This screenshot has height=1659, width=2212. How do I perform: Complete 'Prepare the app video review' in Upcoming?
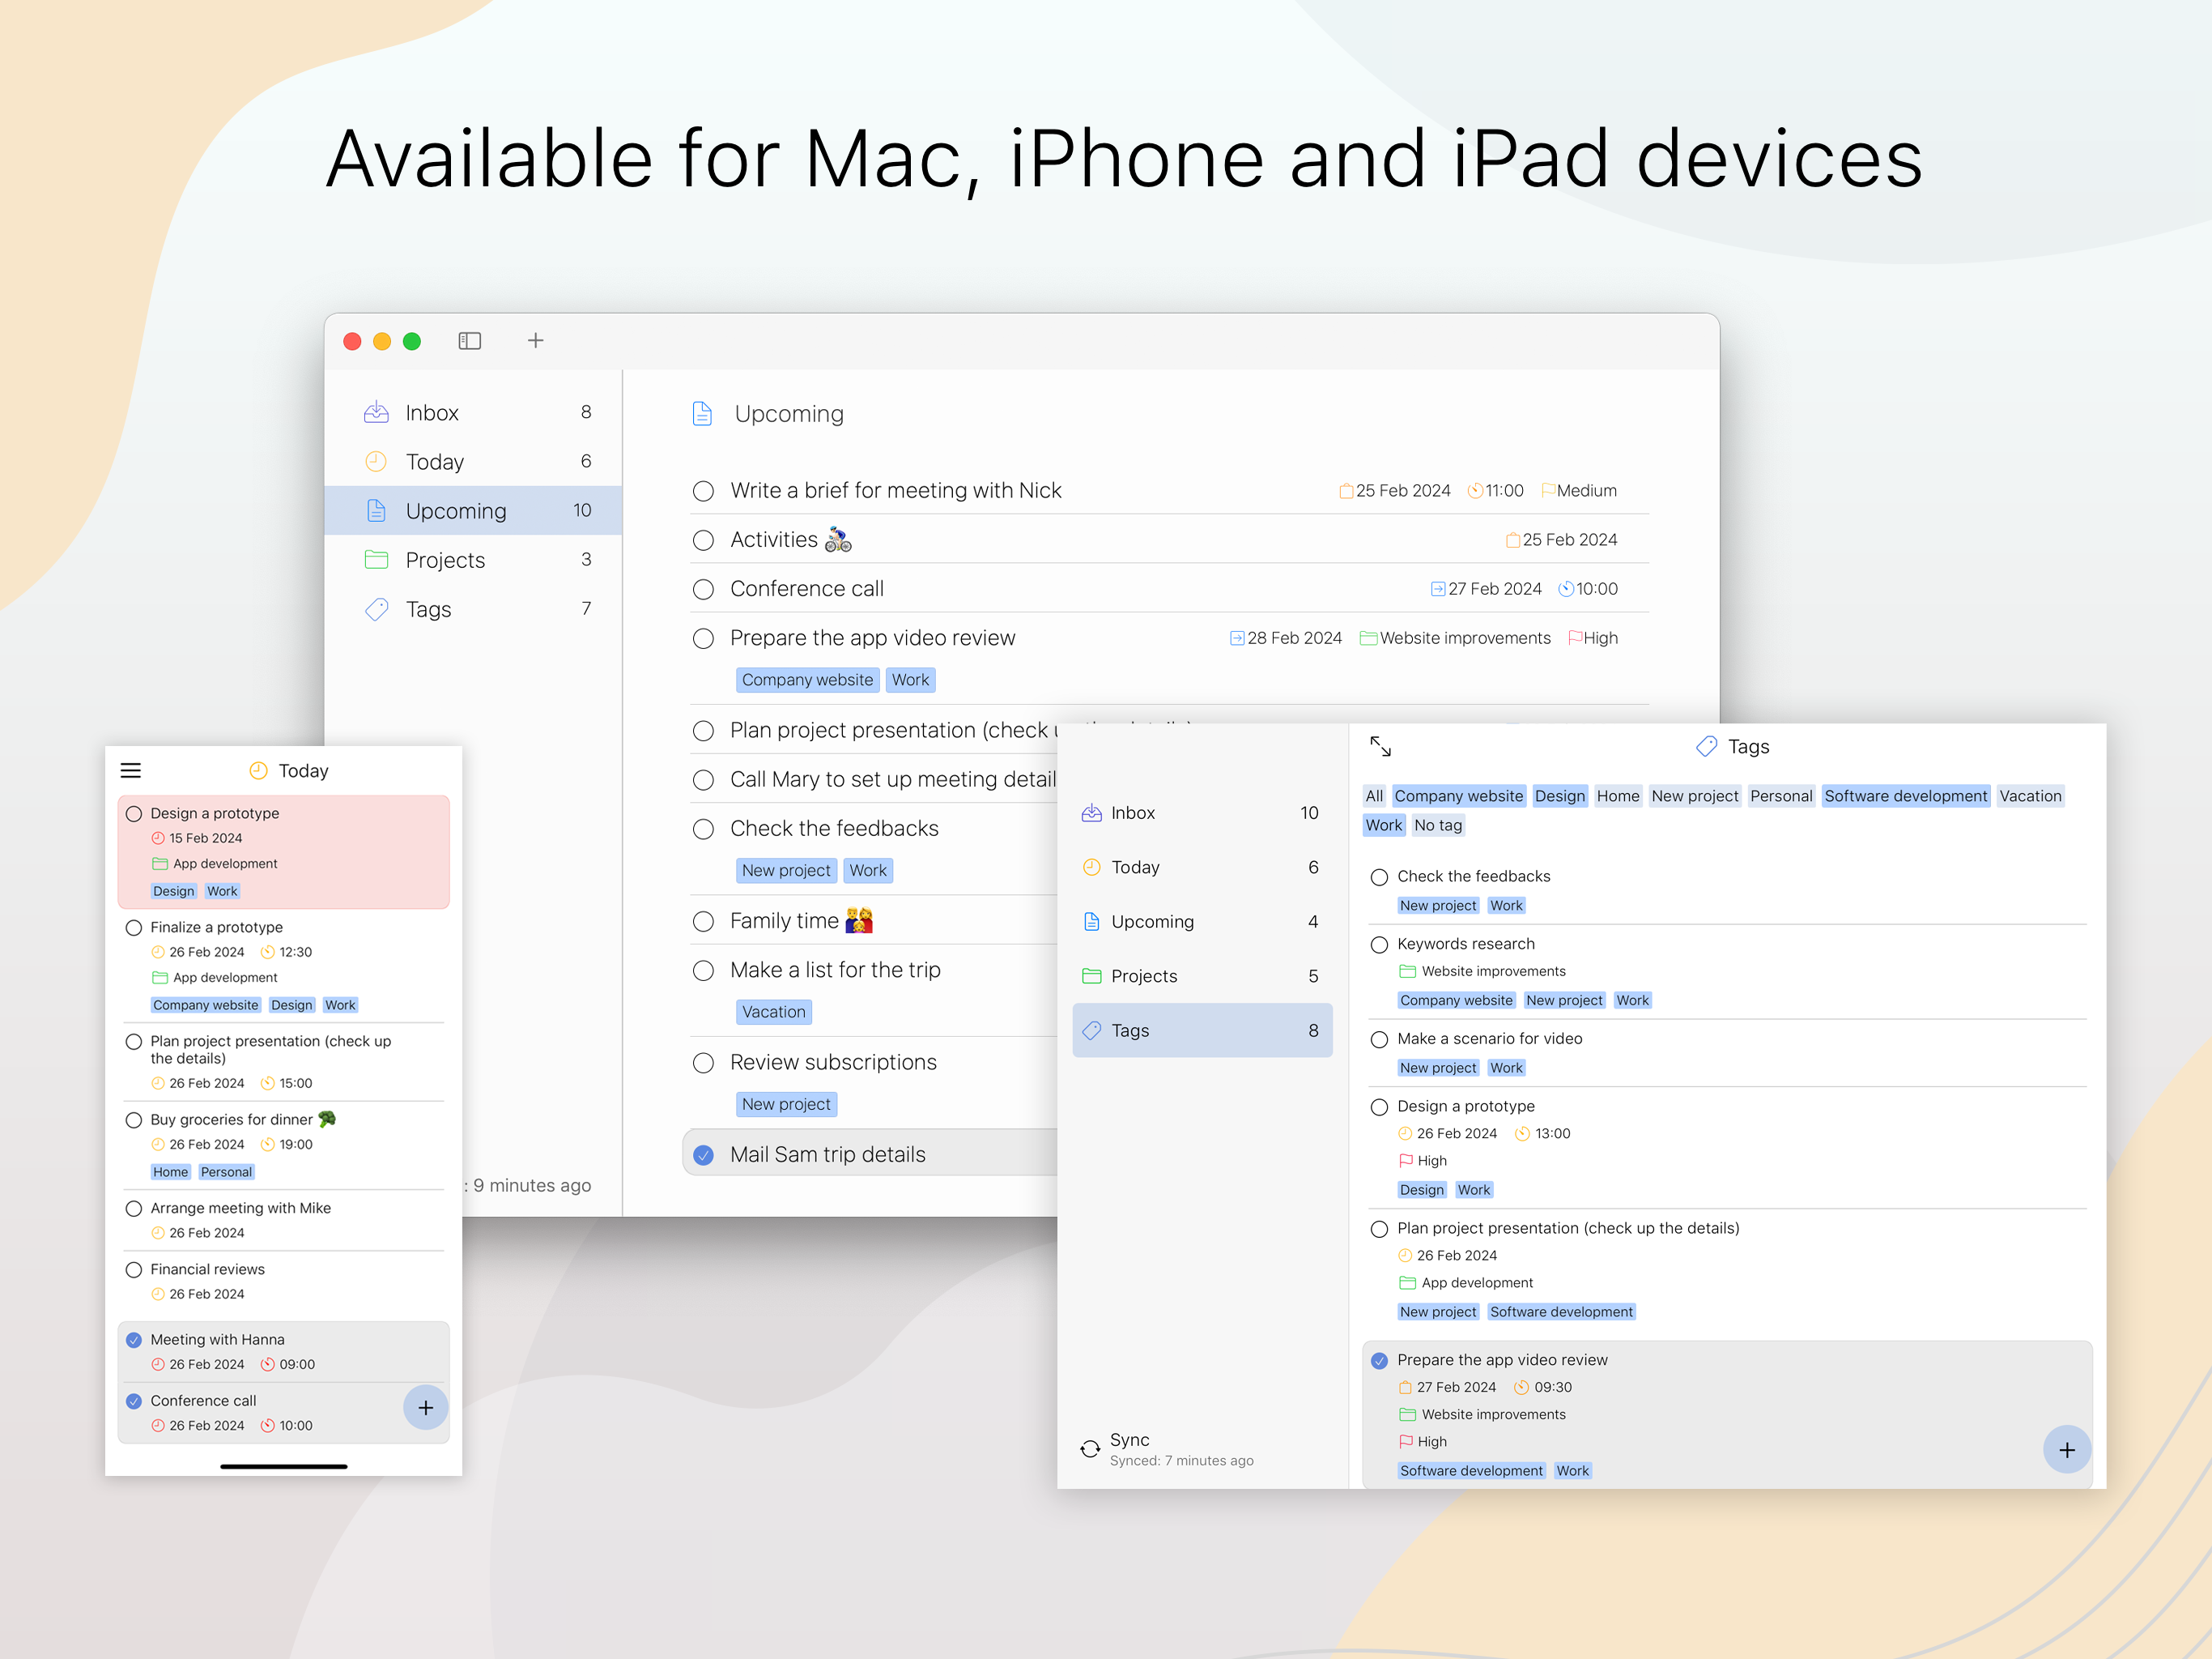pyautogui.click(x=704, y=638)
